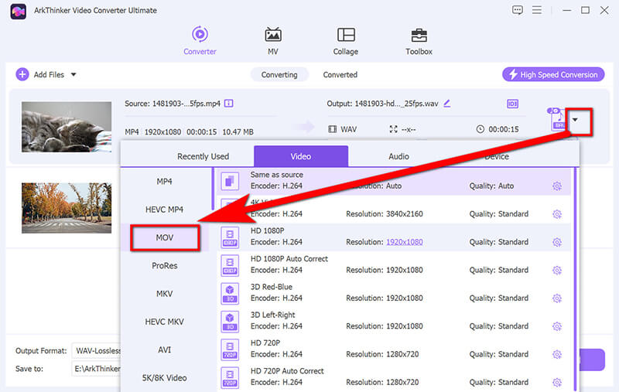Select the HD 720P Auto Correct preset
The image size is (619, 392).
tap(394, 378)
